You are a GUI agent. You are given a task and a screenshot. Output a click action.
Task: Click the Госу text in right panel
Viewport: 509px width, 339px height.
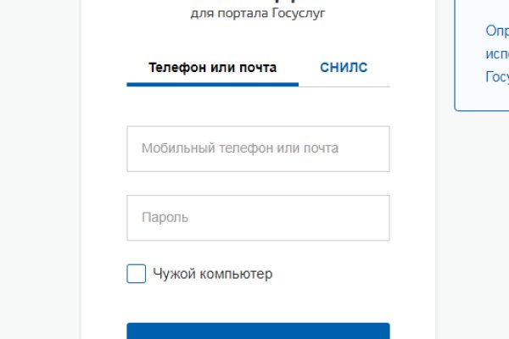pos(496,75)
